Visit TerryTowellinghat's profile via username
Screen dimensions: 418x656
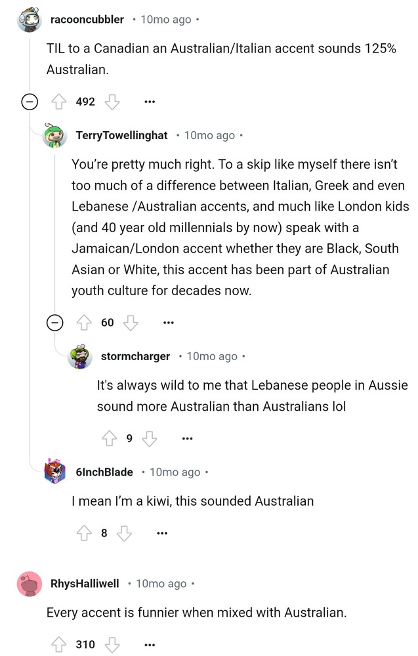[122, 135]
